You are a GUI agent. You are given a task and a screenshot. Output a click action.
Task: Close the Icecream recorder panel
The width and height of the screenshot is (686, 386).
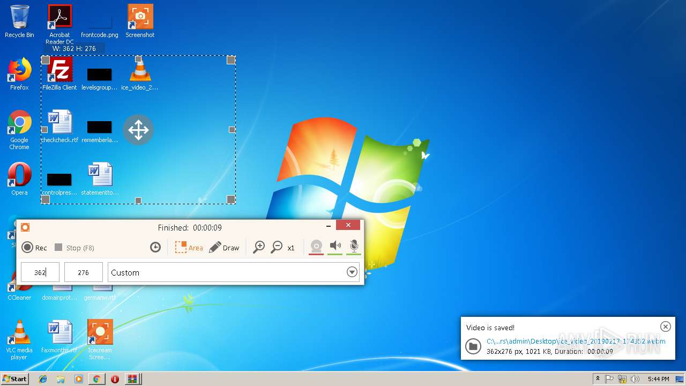(x=348, y=225)
